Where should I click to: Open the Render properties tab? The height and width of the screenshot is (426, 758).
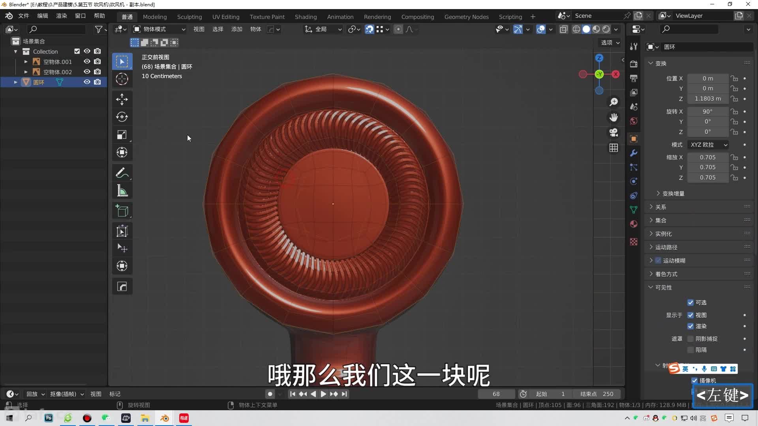(634, 64)
